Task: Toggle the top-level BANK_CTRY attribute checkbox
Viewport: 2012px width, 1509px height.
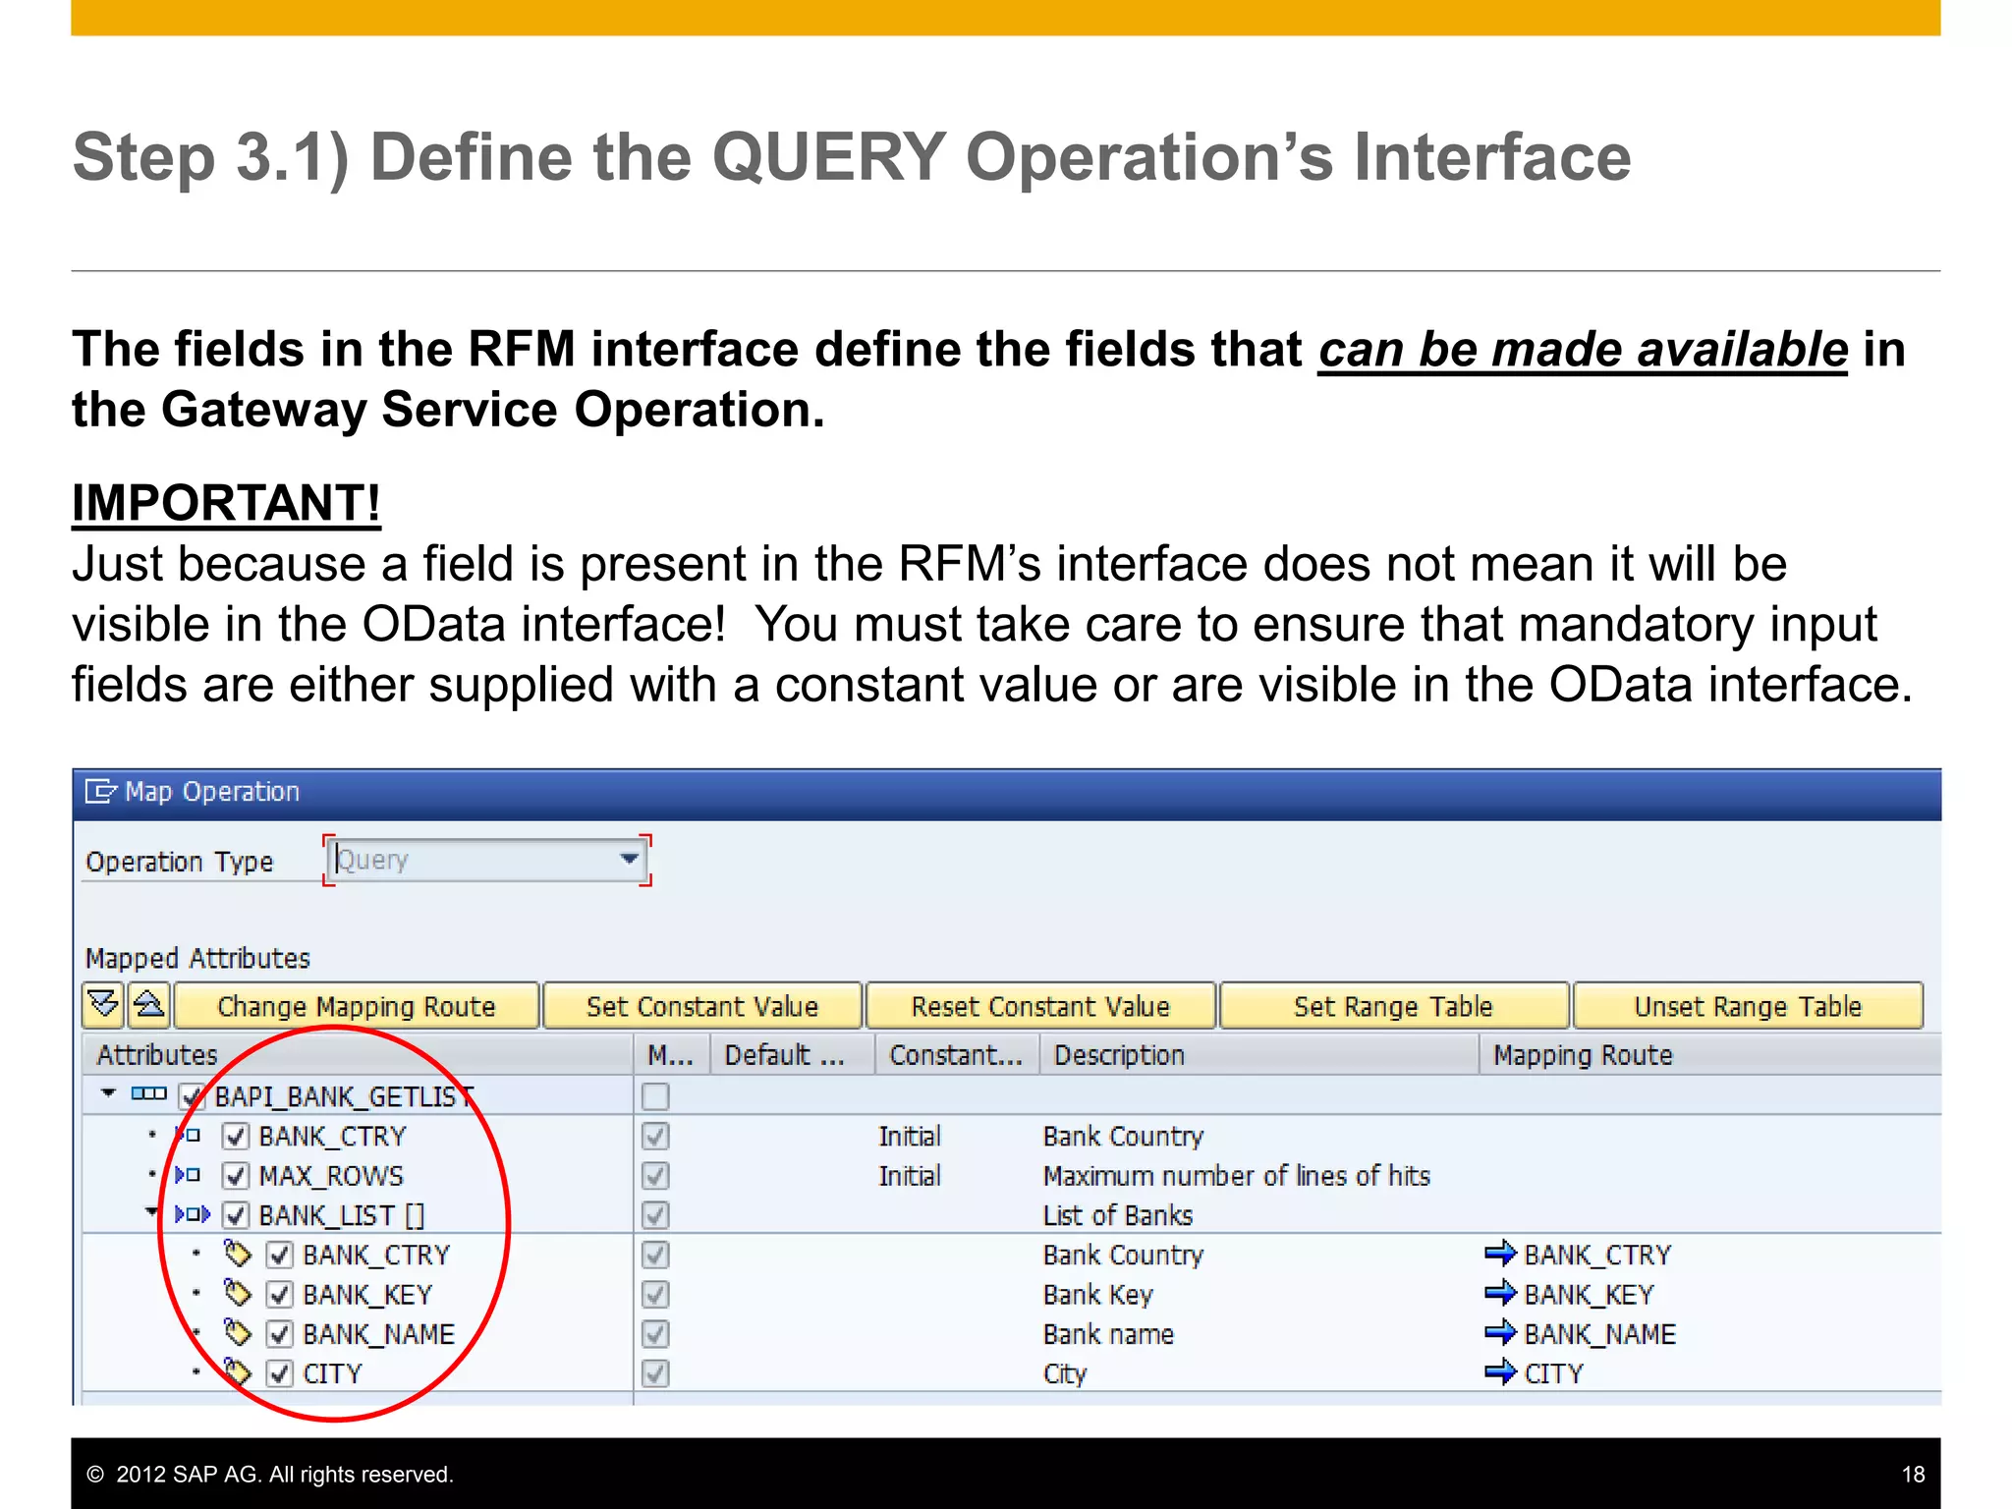Action: tap(235, 1137)
